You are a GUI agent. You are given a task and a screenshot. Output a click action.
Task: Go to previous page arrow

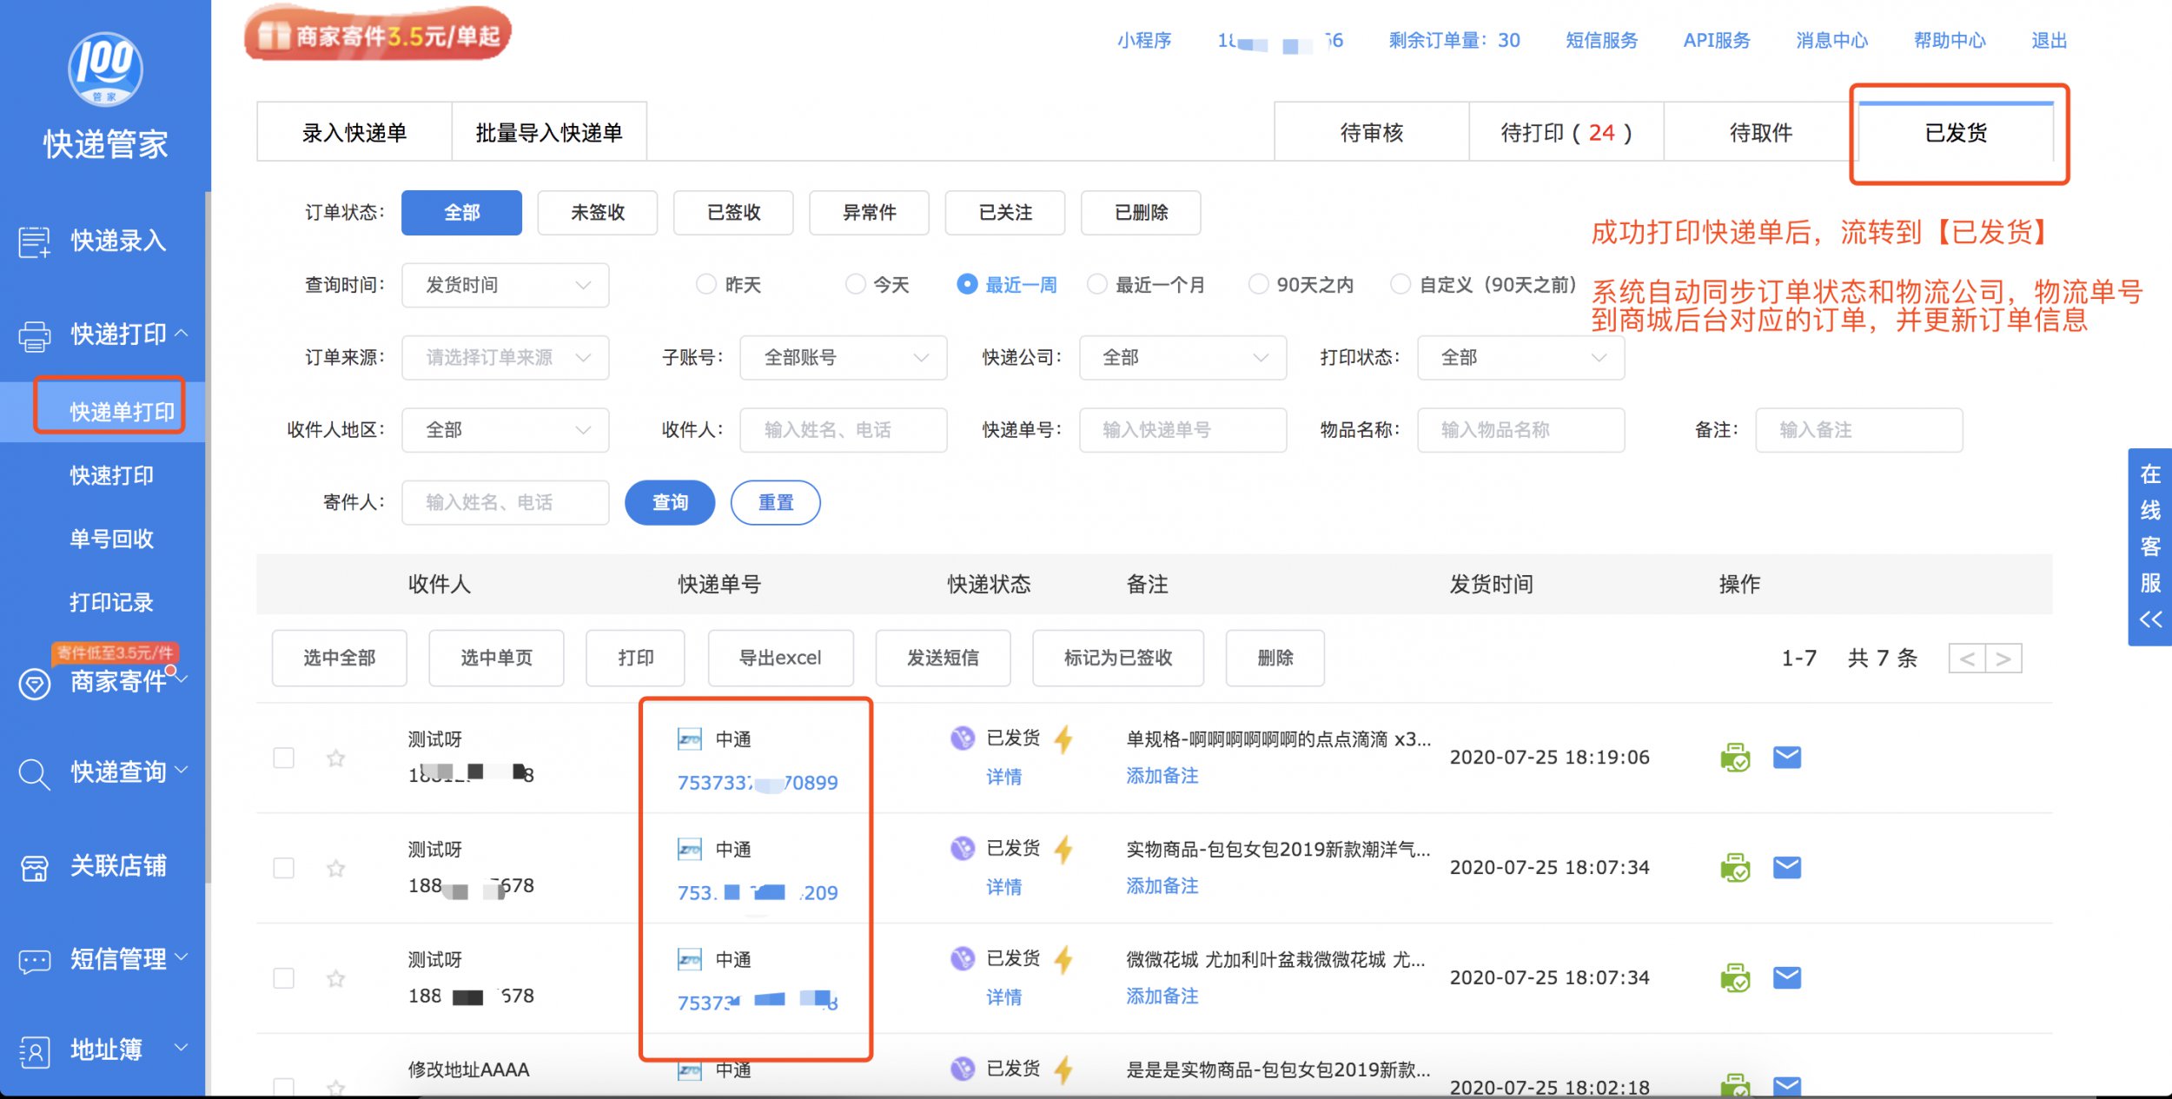1967,659
